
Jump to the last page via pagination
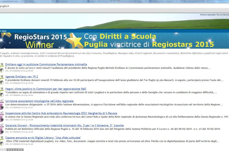(22, 150)
